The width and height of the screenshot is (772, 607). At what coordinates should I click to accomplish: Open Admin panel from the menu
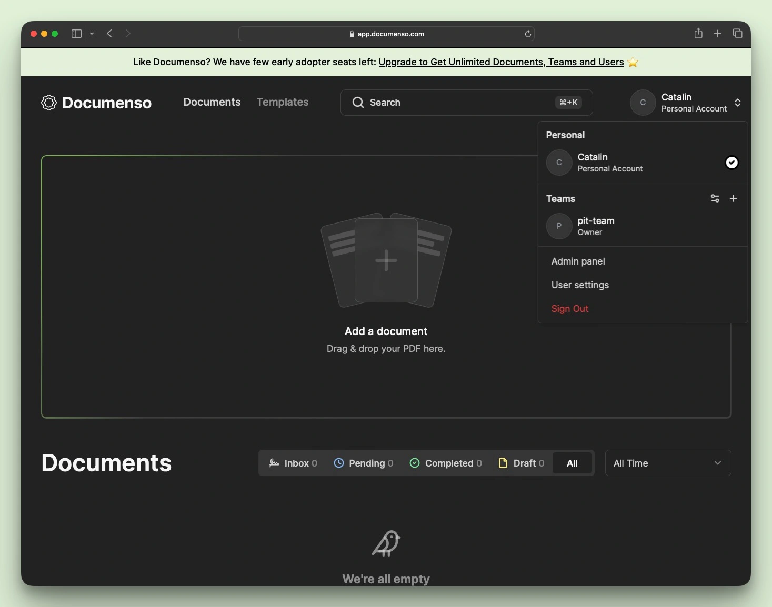(x=578, y=261)
